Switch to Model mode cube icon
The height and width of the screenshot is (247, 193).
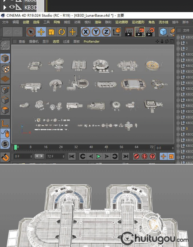(x=5, y=59)
